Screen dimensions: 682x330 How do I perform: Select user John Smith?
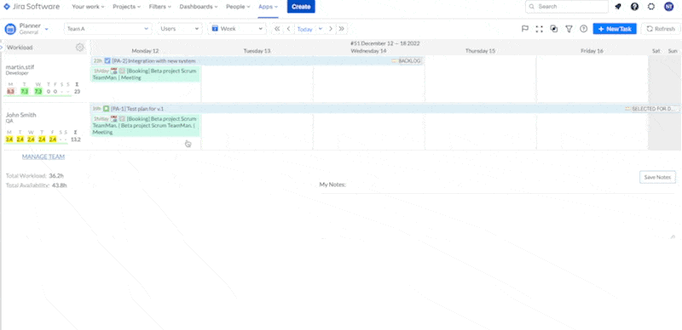point(20,115)
